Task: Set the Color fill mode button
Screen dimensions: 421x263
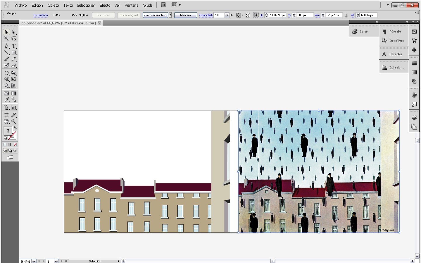Action: 5,145
